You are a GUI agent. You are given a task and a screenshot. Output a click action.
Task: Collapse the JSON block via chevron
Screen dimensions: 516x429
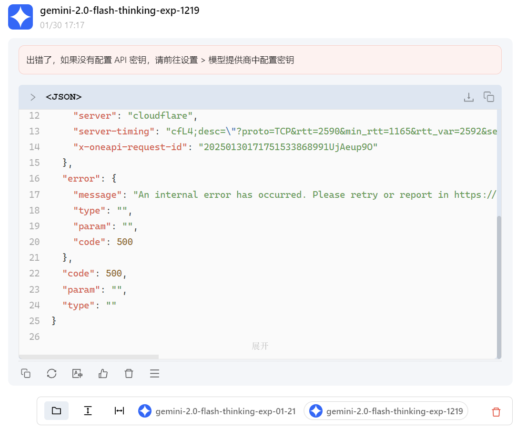point(32,97)
